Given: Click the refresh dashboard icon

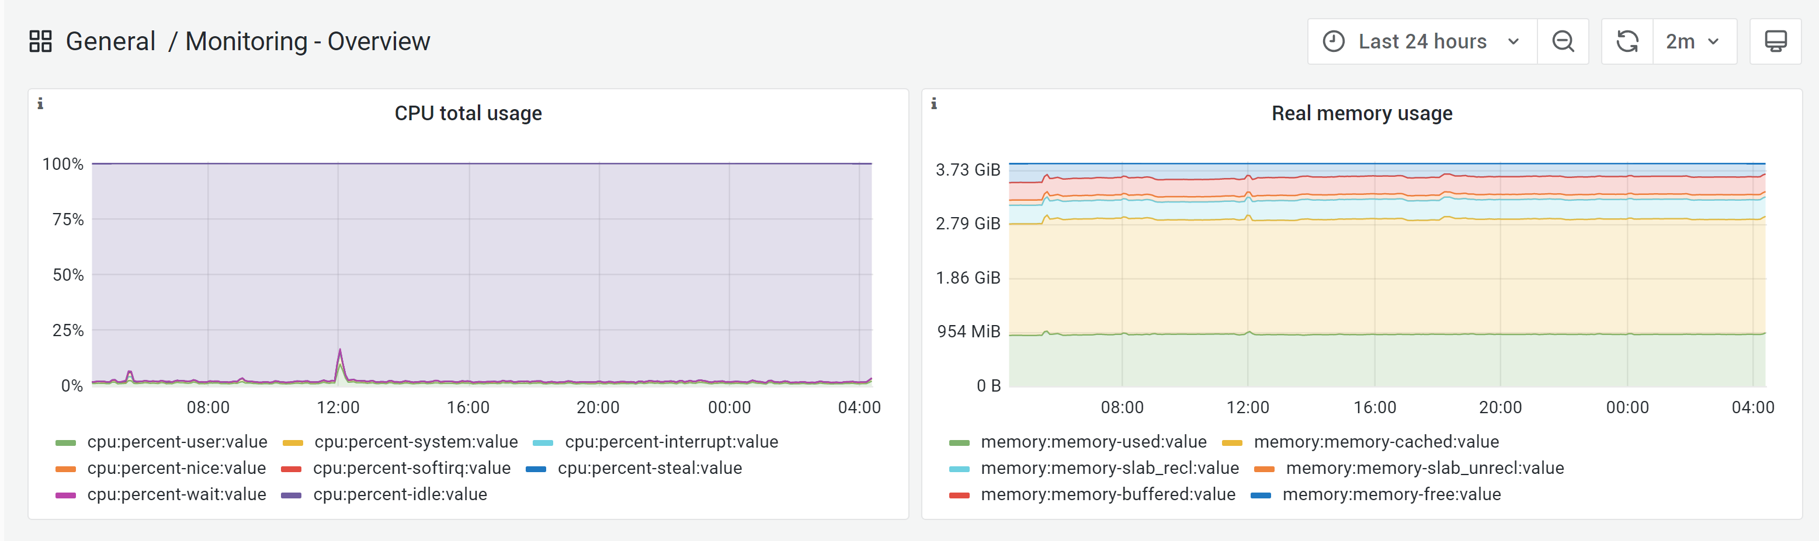Looking at the screenshot, I should click(x=1627, y=41).
